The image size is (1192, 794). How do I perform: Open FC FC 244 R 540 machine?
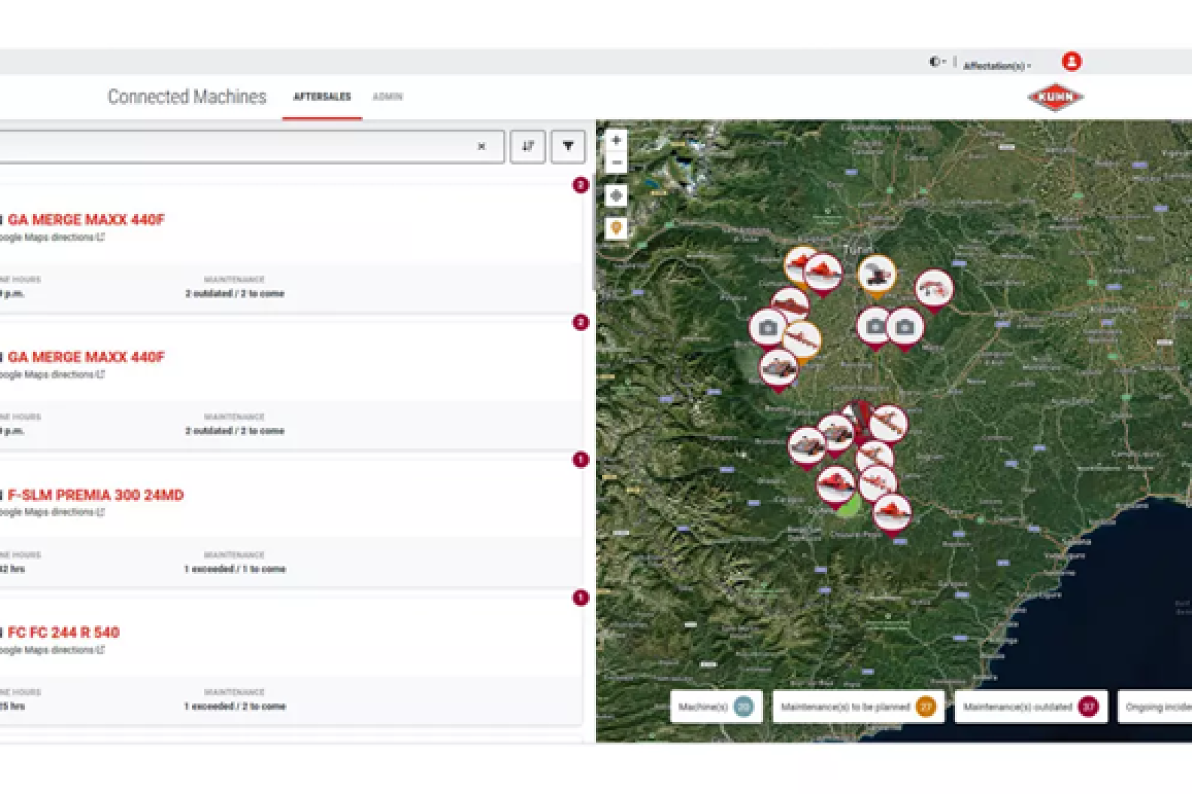[x=63, y=633]
